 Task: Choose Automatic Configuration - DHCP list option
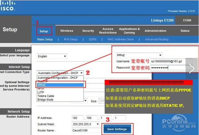[60, 78]
